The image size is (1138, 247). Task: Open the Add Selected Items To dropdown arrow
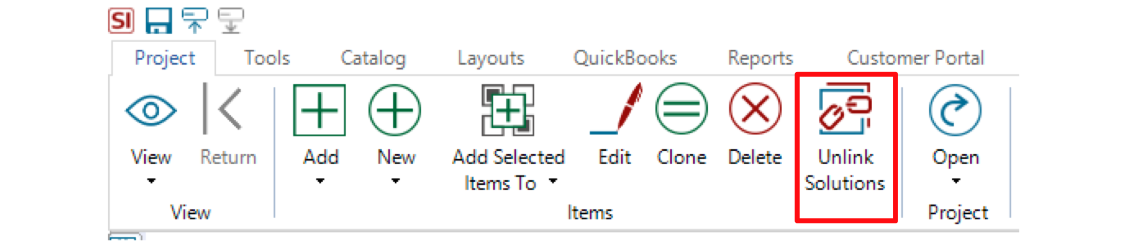(553, 181)
